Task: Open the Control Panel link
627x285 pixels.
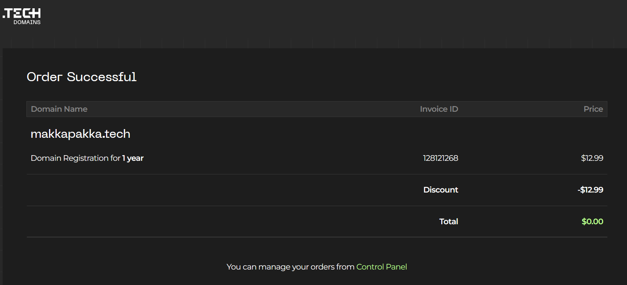Action: tap(381, 267)
